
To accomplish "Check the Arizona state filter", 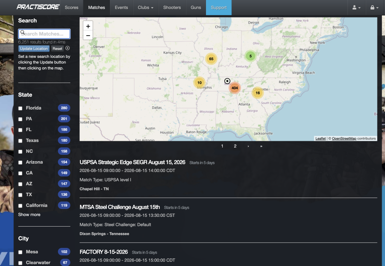I will [20, 162].
